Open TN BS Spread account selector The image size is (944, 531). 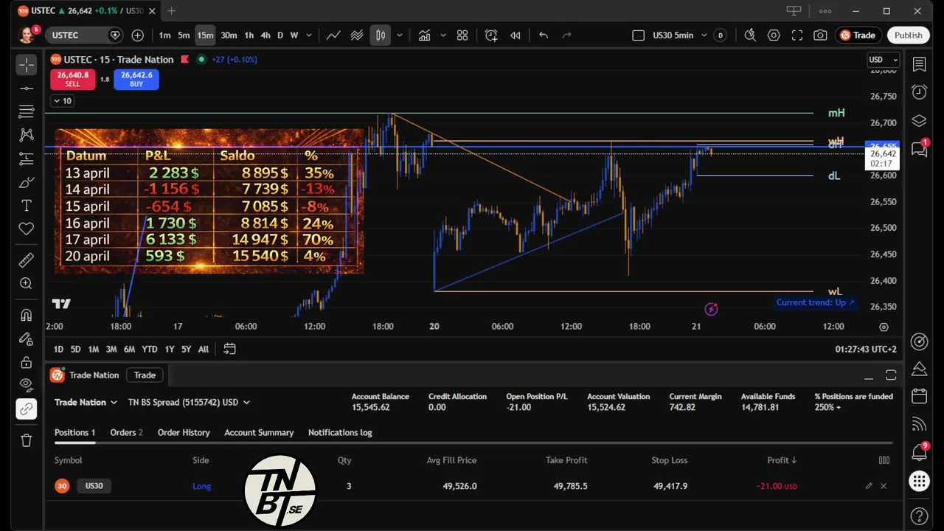click(x=189, y=402)
